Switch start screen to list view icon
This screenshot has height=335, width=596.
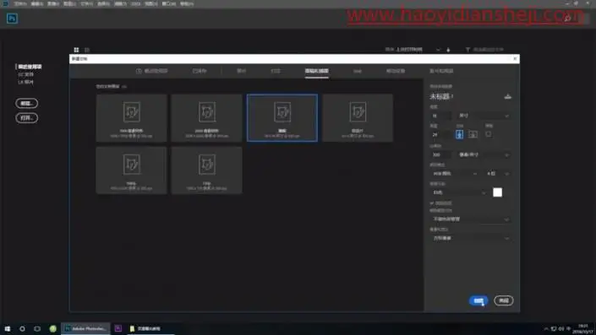tap(87, 50)
